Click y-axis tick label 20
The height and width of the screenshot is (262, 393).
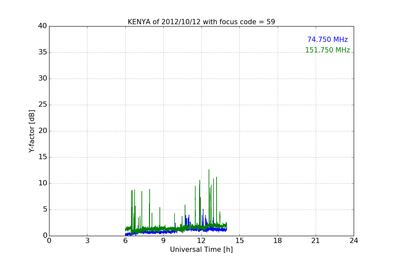click(43, 131)
